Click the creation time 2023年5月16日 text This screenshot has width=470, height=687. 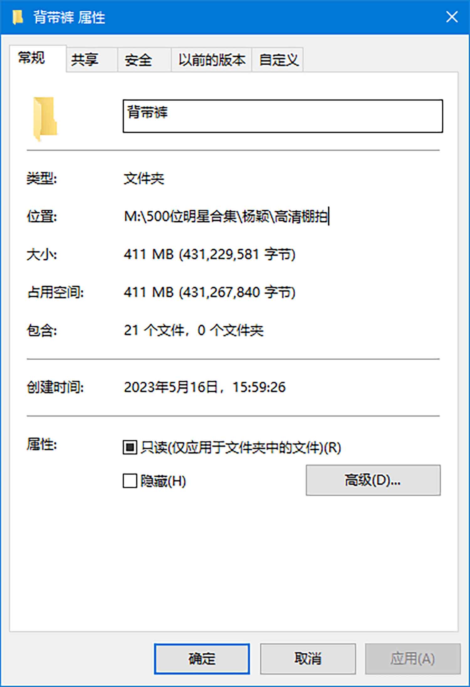point(171,387)
